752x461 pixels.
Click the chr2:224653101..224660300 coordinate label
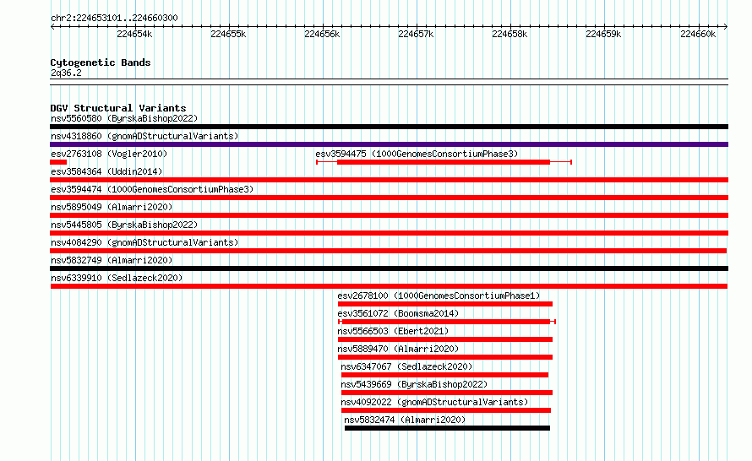114,18
